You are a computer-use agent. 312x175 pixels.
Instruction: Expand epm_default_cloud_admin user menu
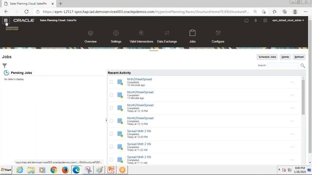(x=288, y=20)
